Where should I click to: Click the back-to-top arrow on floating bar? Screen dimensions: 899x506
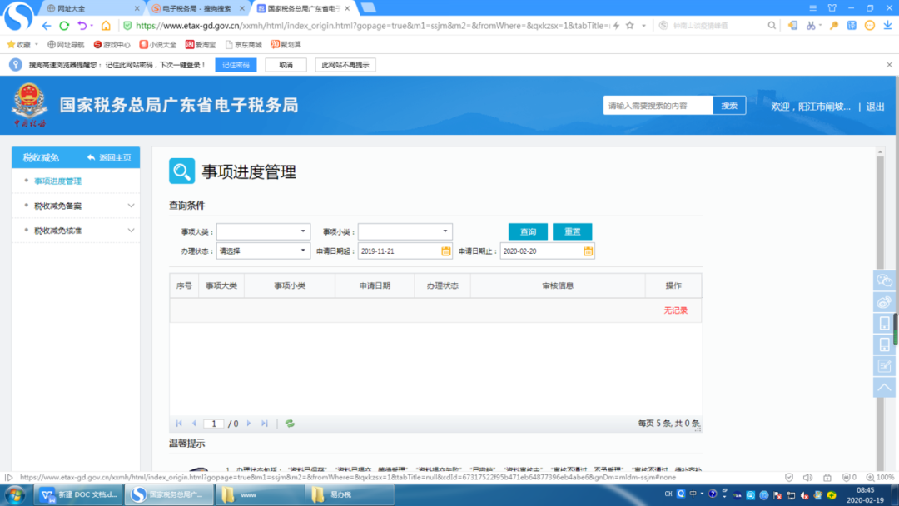pos(884,387)
